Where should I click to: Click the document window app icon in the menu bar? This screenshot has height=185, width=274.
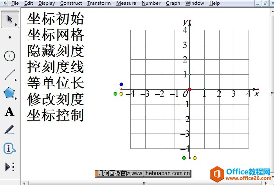pyautogui.click(x=5, y=3)
